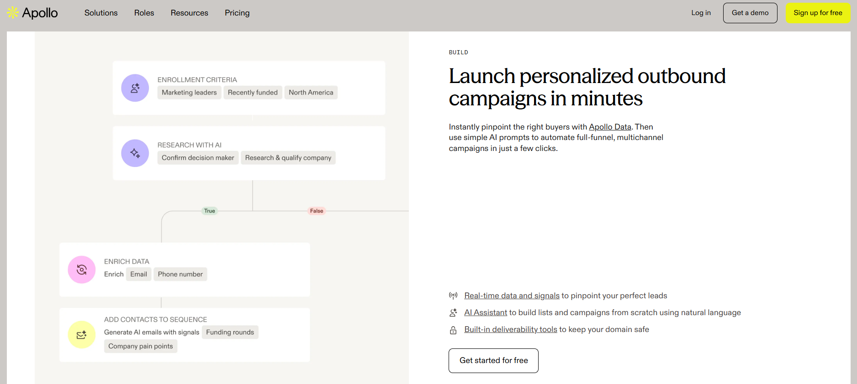The width and height of the screenshot is (857, 384).
Task: Click the RESEARCH WITH AI heading
Action: 190,145
